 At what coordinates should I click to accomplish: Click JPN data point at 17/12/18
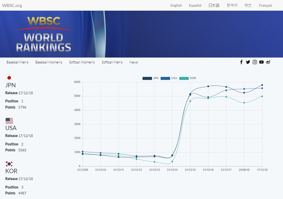pos(262,85)
